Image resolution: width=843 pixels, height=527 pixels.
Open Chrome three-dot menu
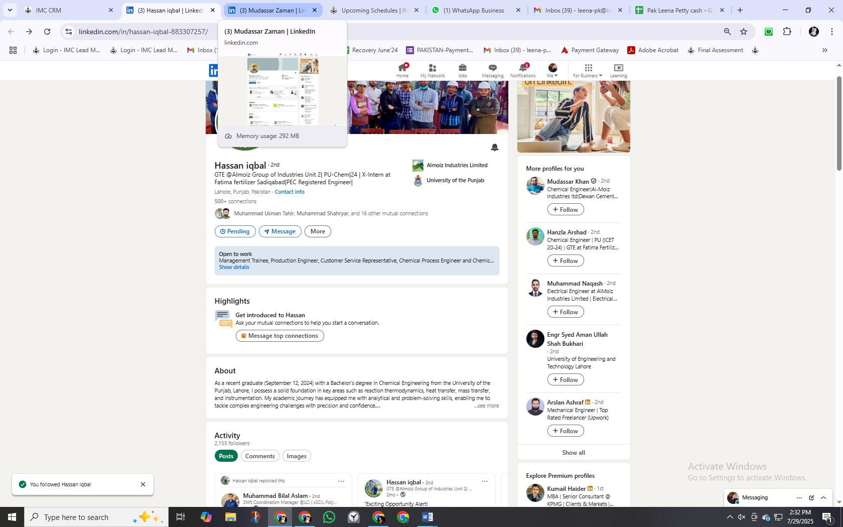coord(831,32)
